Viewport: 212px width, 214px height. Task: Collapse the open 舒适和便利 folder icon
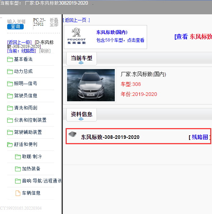[10, 144]
